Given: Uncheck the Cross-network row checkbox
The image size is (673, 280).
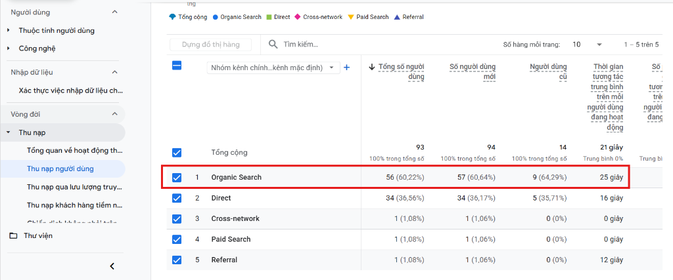Looking at the screenshot, I should pos(177,219).
